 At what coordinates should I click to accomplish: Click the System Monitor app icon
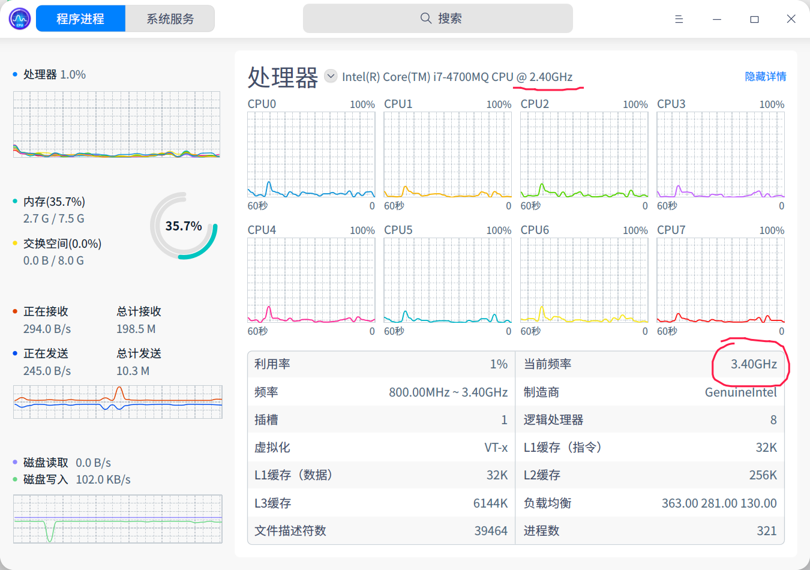pyautogui.click(x=19, y=19)
